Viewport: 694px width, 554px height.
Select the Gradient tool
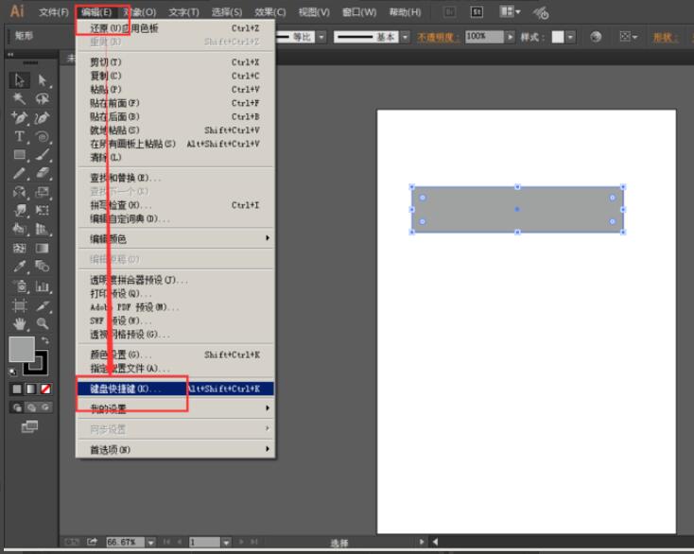43,249
